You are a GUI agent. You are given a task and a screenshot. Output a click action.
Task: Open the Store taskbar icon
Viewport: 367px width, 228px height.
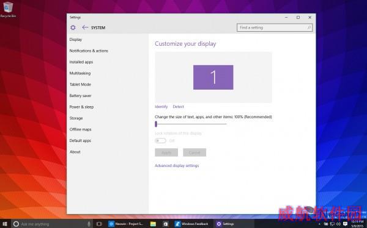[x=166, y=224]
